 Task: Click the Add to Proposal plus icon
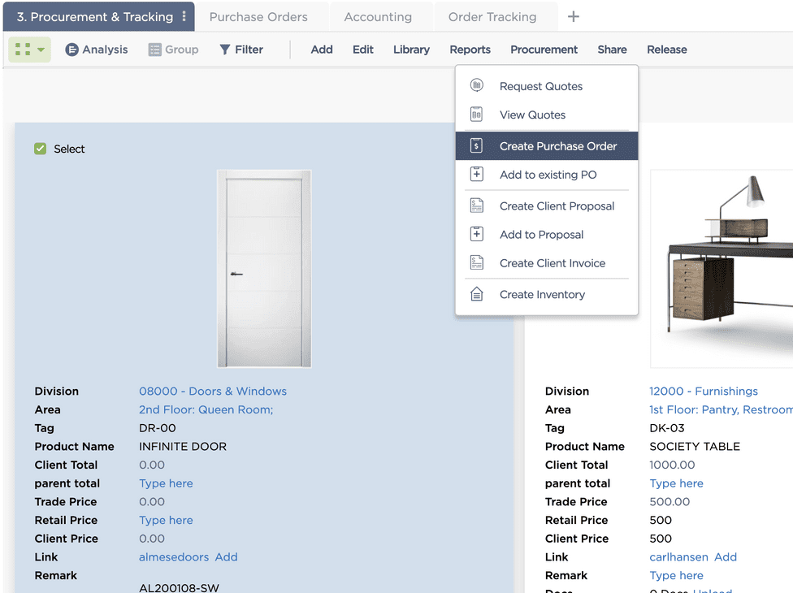click(477, 235)
